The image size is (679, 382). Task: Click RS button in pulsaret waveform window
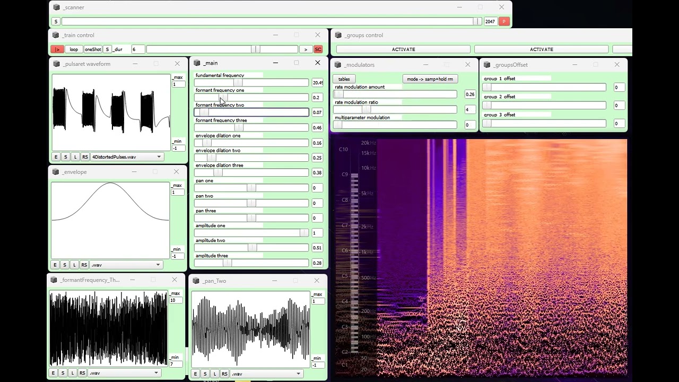click(x=85, y=157)
